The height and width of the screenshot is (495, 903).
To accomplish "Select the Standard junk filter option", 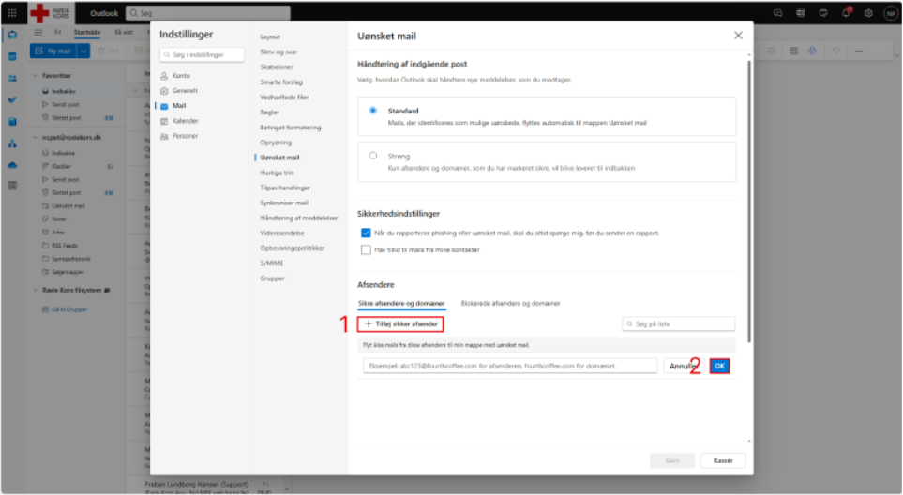I will [373, 110].
